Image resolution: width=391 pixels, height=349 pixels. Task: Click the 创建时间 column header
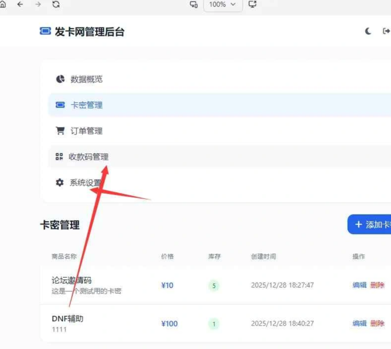264,256
